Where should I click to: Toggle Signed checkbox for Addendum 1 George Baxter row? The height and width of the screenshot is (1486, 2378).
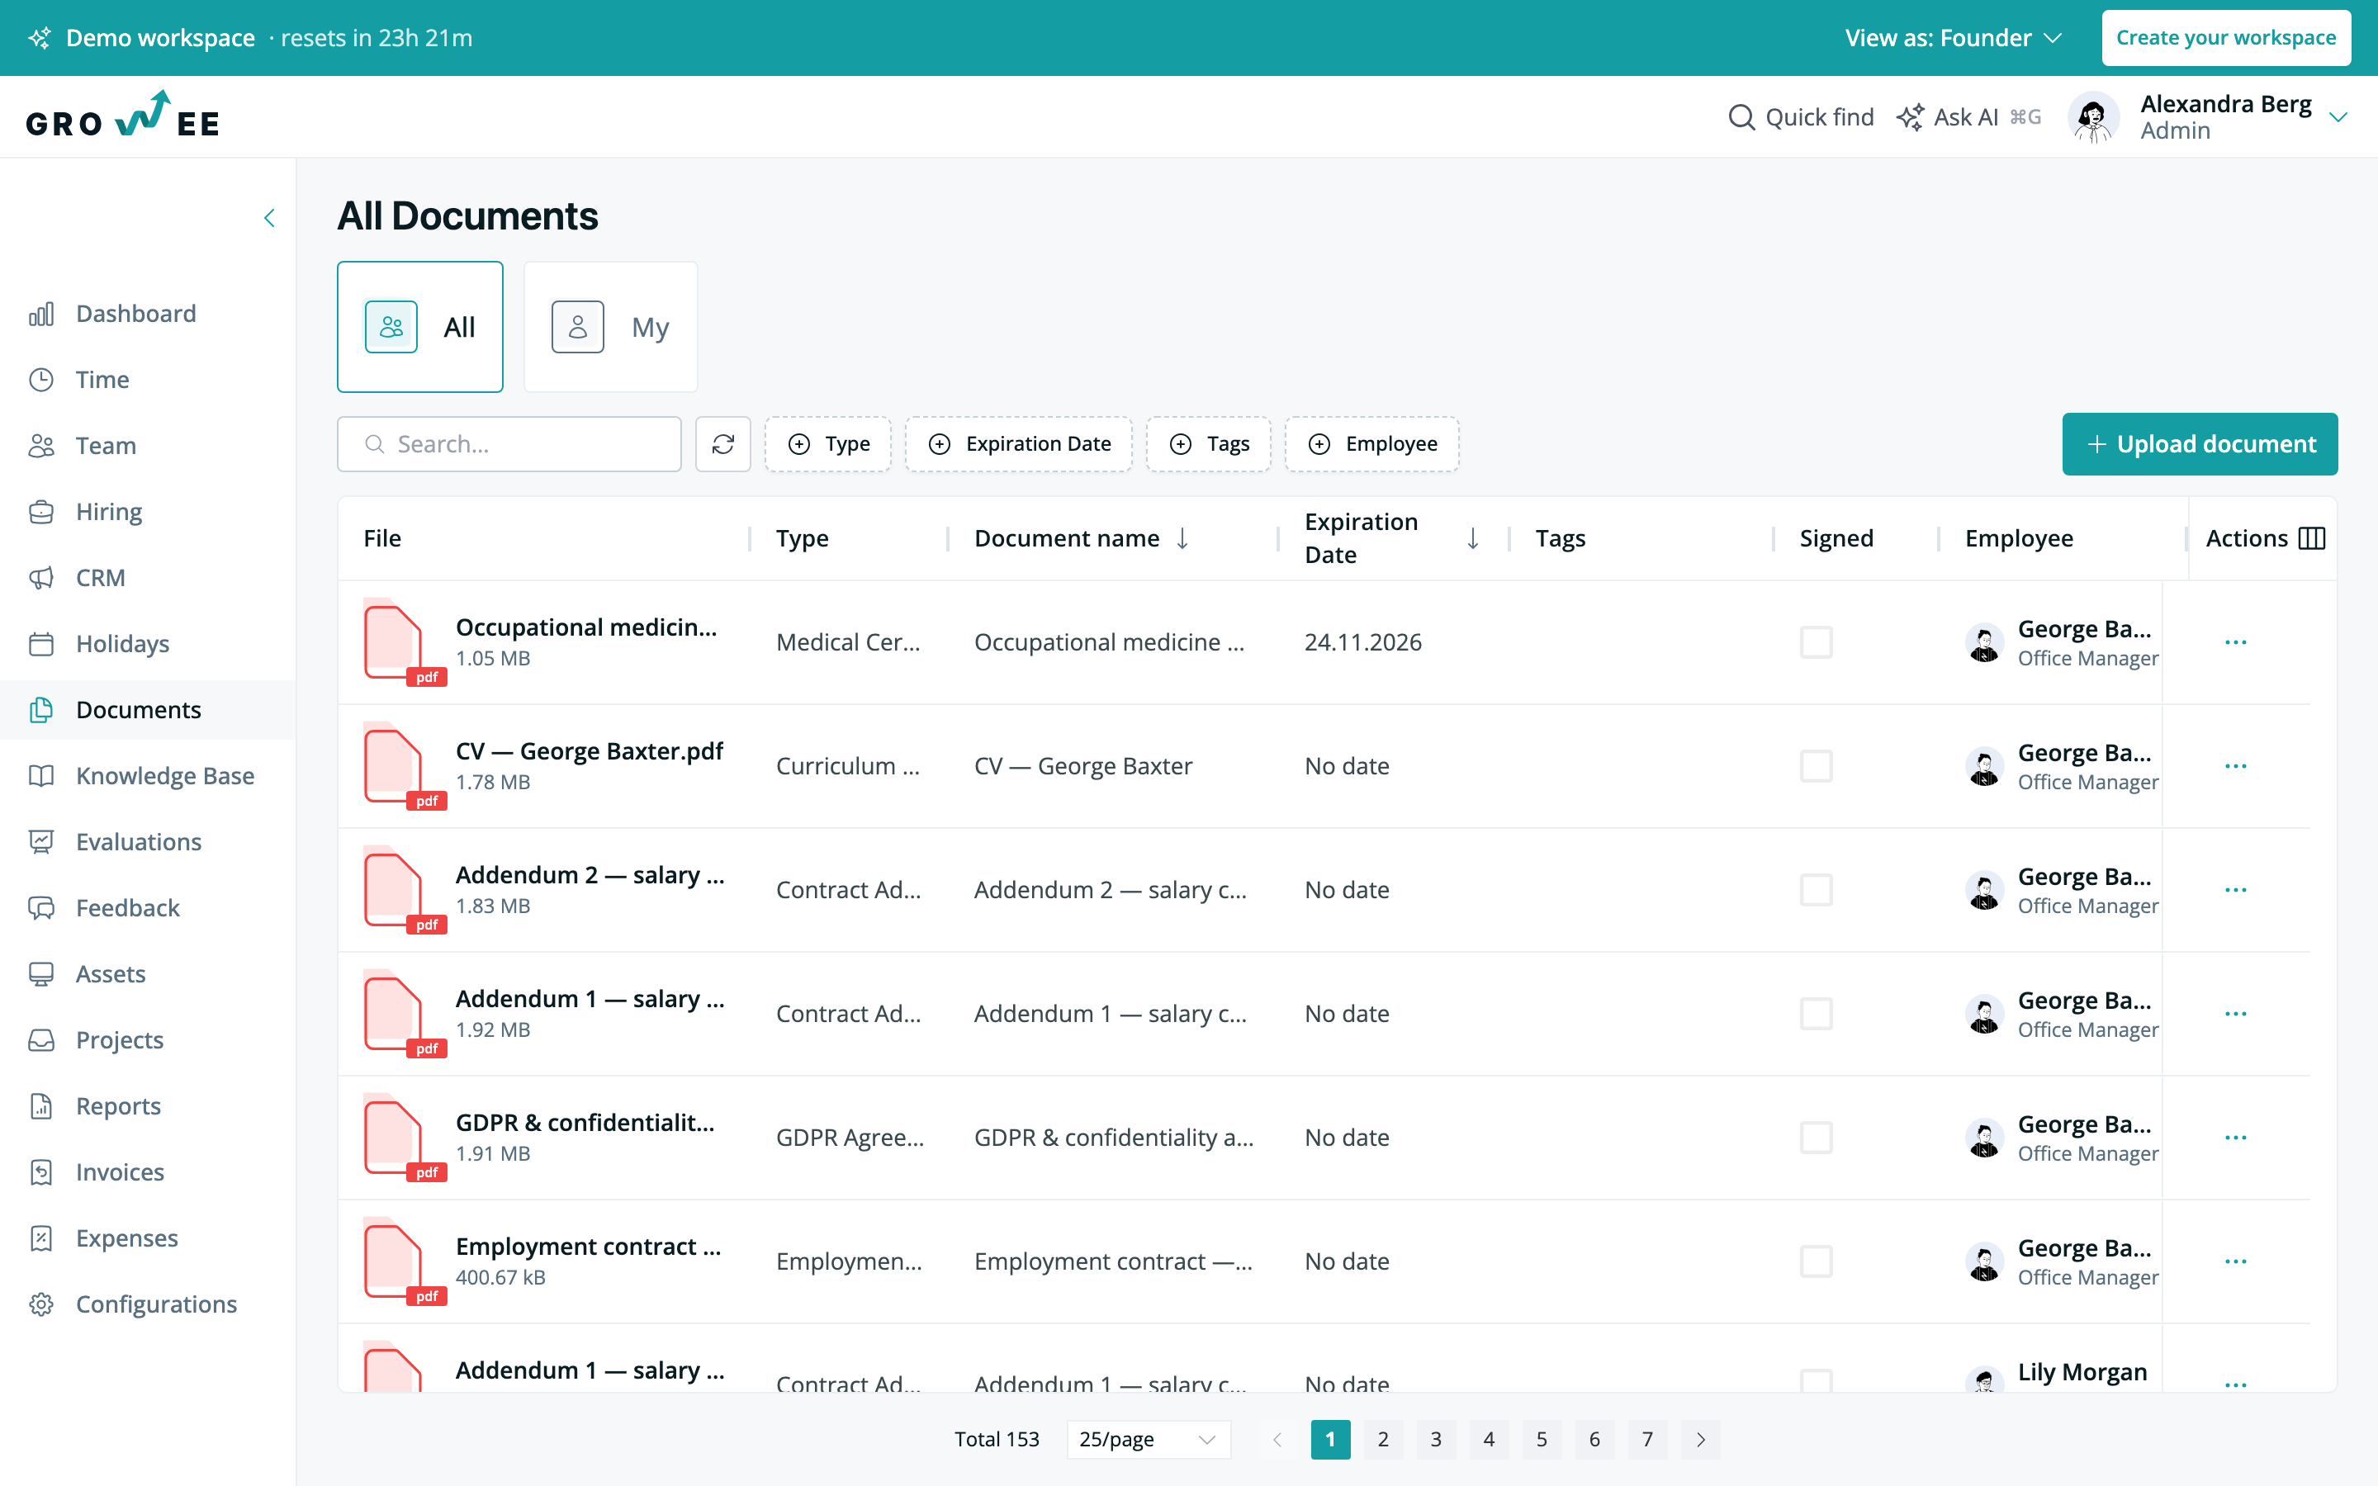tap(1816, 1015)
